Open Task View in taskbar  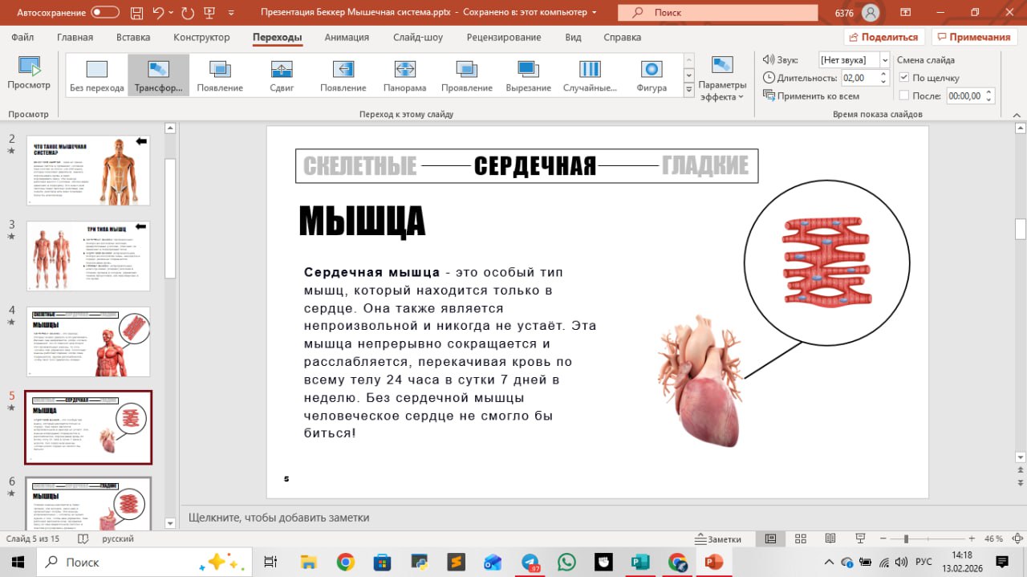(270, 563)
